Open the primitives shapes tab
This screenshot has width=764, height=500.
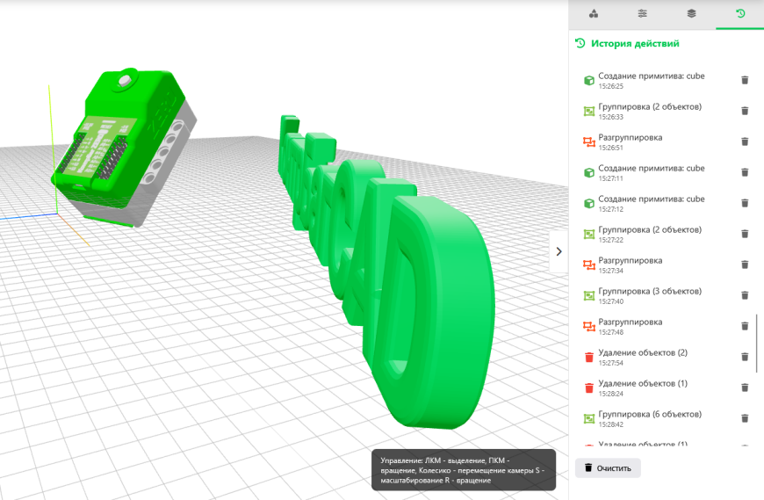tap(593, 14)
